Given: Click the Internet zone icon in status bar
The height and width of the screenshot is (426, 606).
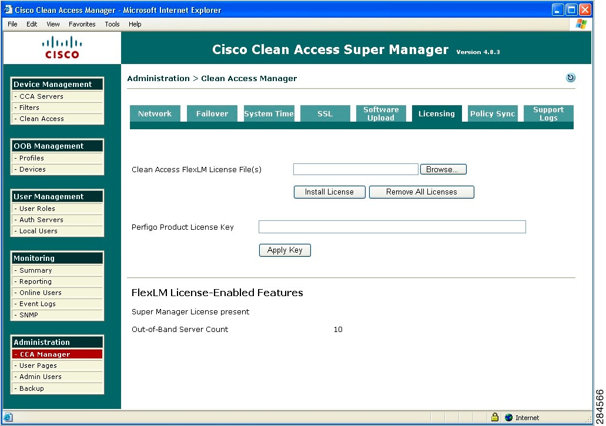Looking at the screenshot, I should point(508,417).
